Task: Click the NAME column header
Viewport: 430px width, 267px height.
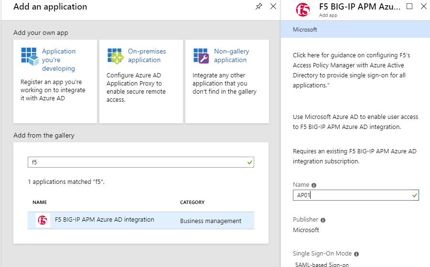Action: [40, 203]
